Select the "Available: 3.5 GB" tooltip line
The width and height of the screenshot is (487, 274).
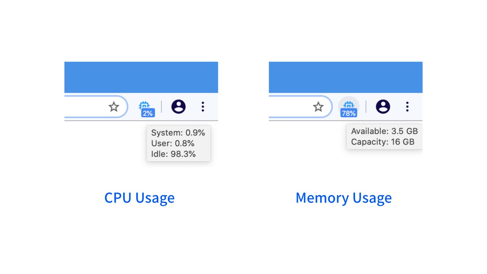click(x=384, y=131)
